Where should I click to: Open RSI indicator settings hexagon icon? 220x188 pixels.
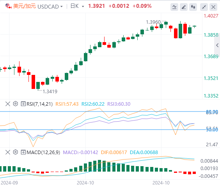click(16, 104)
